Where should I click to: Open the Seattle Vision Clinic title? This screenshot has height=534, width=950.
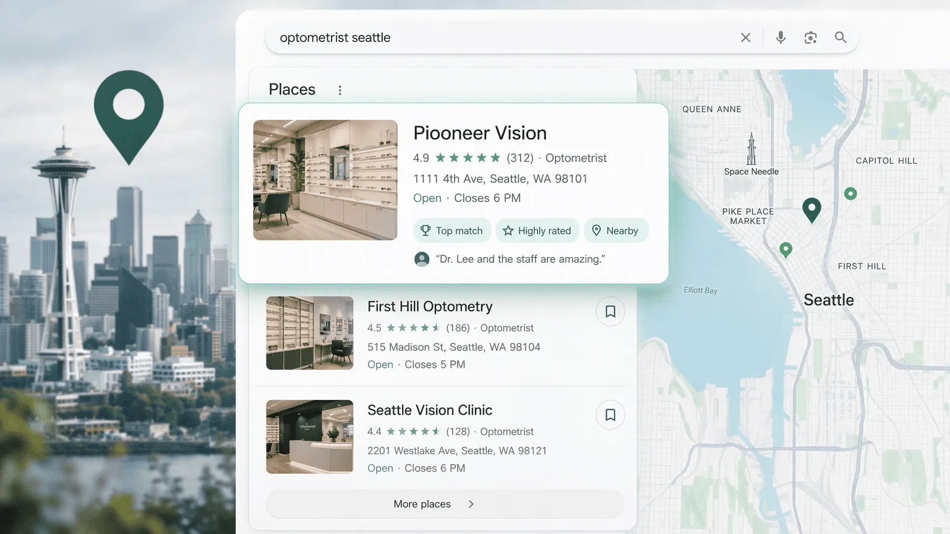[430, 410]
